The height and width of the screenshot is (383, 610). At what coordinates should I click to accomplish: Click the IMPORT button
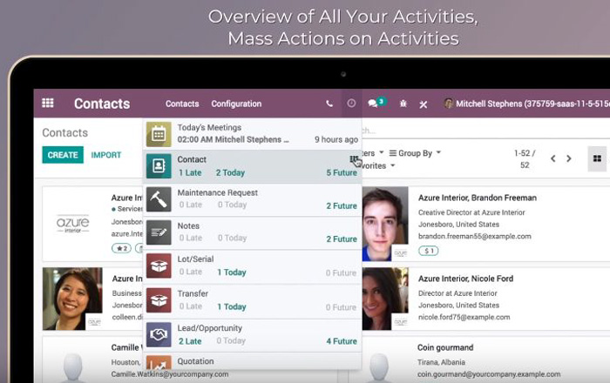tap(105, 155)
